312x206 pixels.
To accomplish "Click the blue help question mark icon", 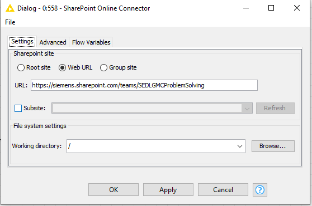I will (260, 190).
